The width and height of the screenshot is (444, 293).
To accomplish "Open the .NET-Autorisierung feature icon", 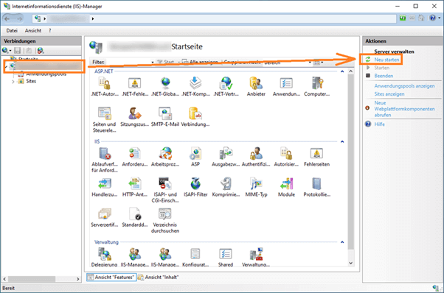I will (x=105, y=86).
